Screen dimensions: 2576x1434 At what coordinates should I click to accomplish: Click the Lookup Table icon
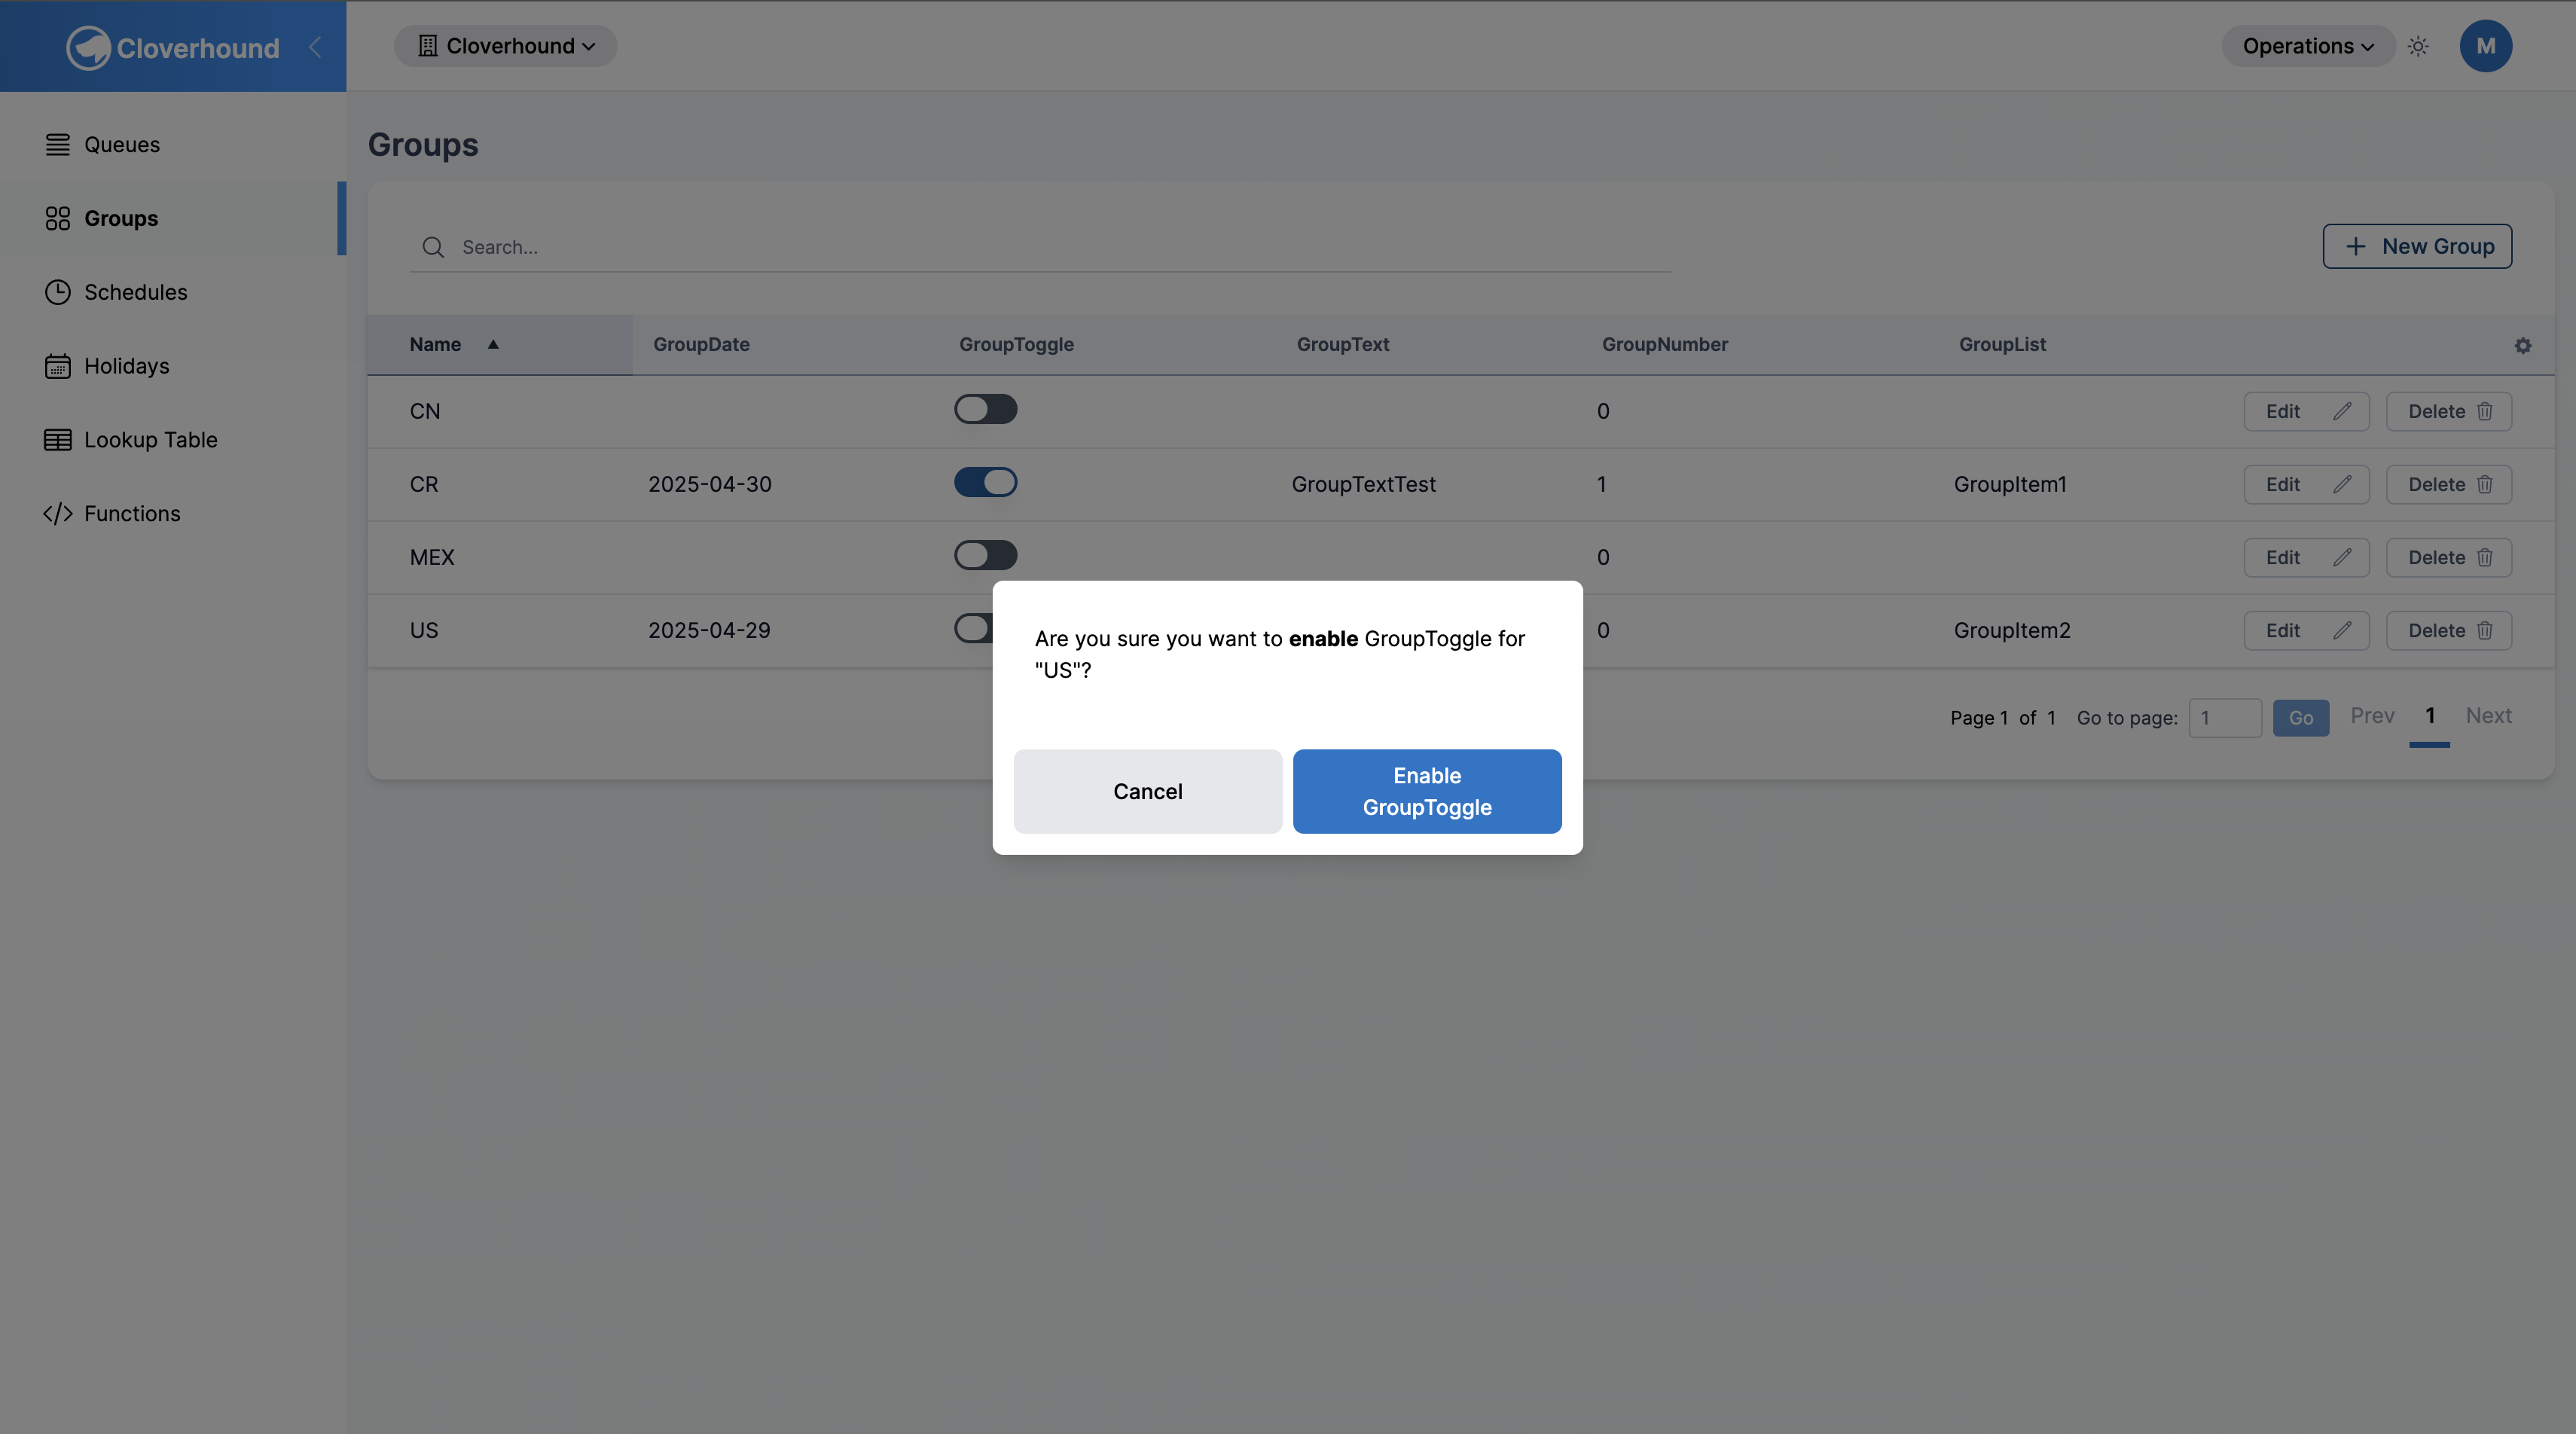pyautogui.click(x=58, y=440)
